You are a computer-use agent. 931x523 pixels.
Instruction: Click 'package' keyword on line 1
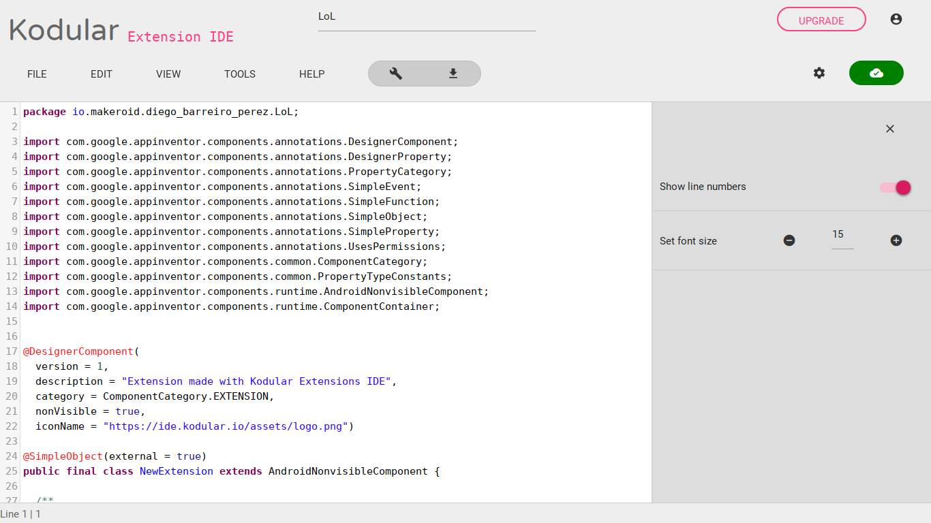pyautogui.click(x=45, y=112)
